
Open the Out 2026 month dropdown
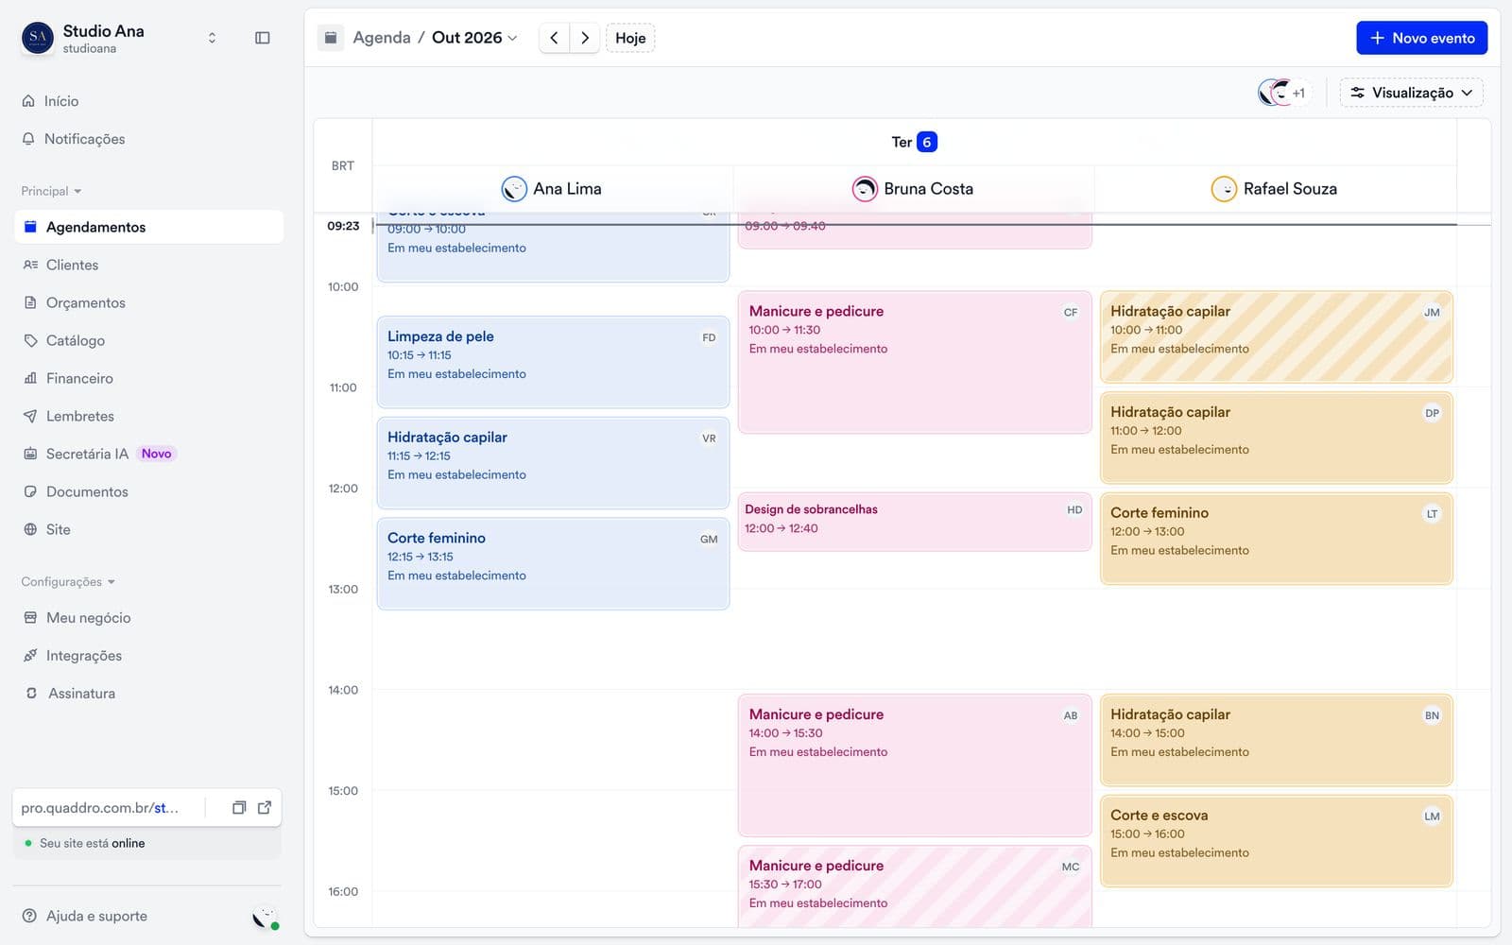pos(474,38)
